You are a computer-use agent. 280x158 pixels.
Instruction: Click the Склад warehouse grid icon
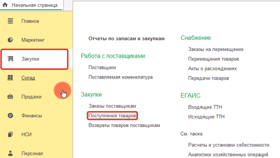point(11,78)
